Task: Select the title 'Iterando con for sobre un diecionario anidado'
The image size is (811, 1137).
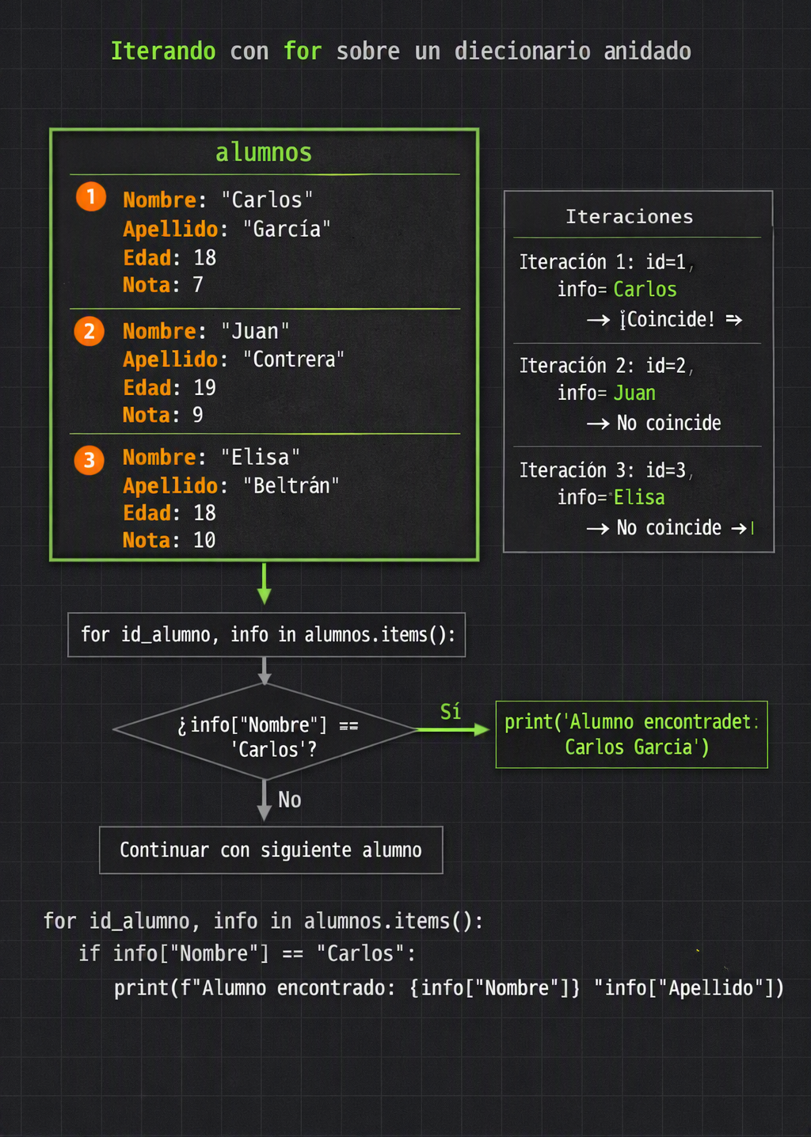Action: pos(401,51)
